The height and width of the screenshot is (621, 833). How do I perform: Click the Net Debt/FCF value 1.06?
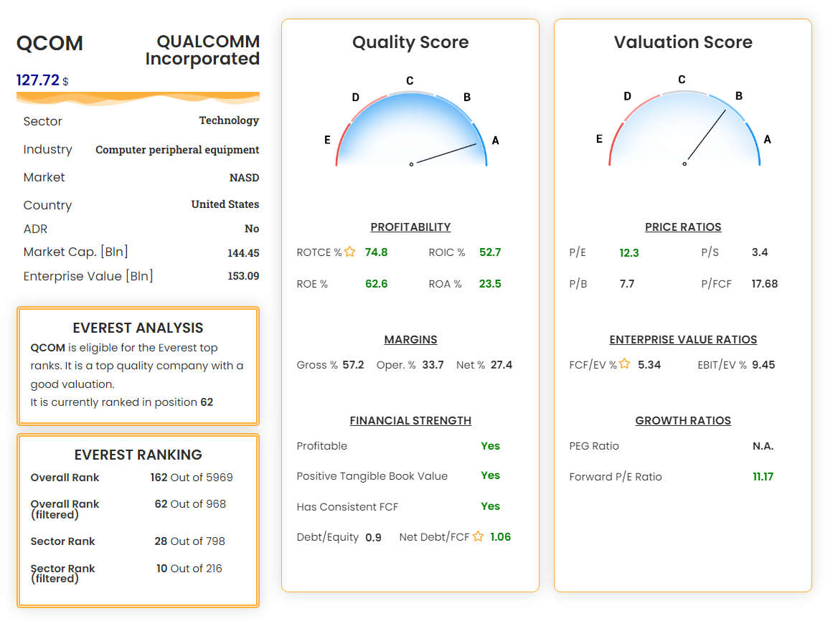[500, 536]
